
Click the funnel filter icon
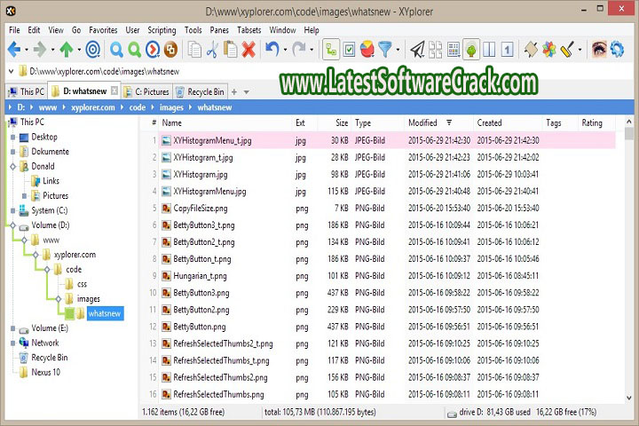pos(386,50)
